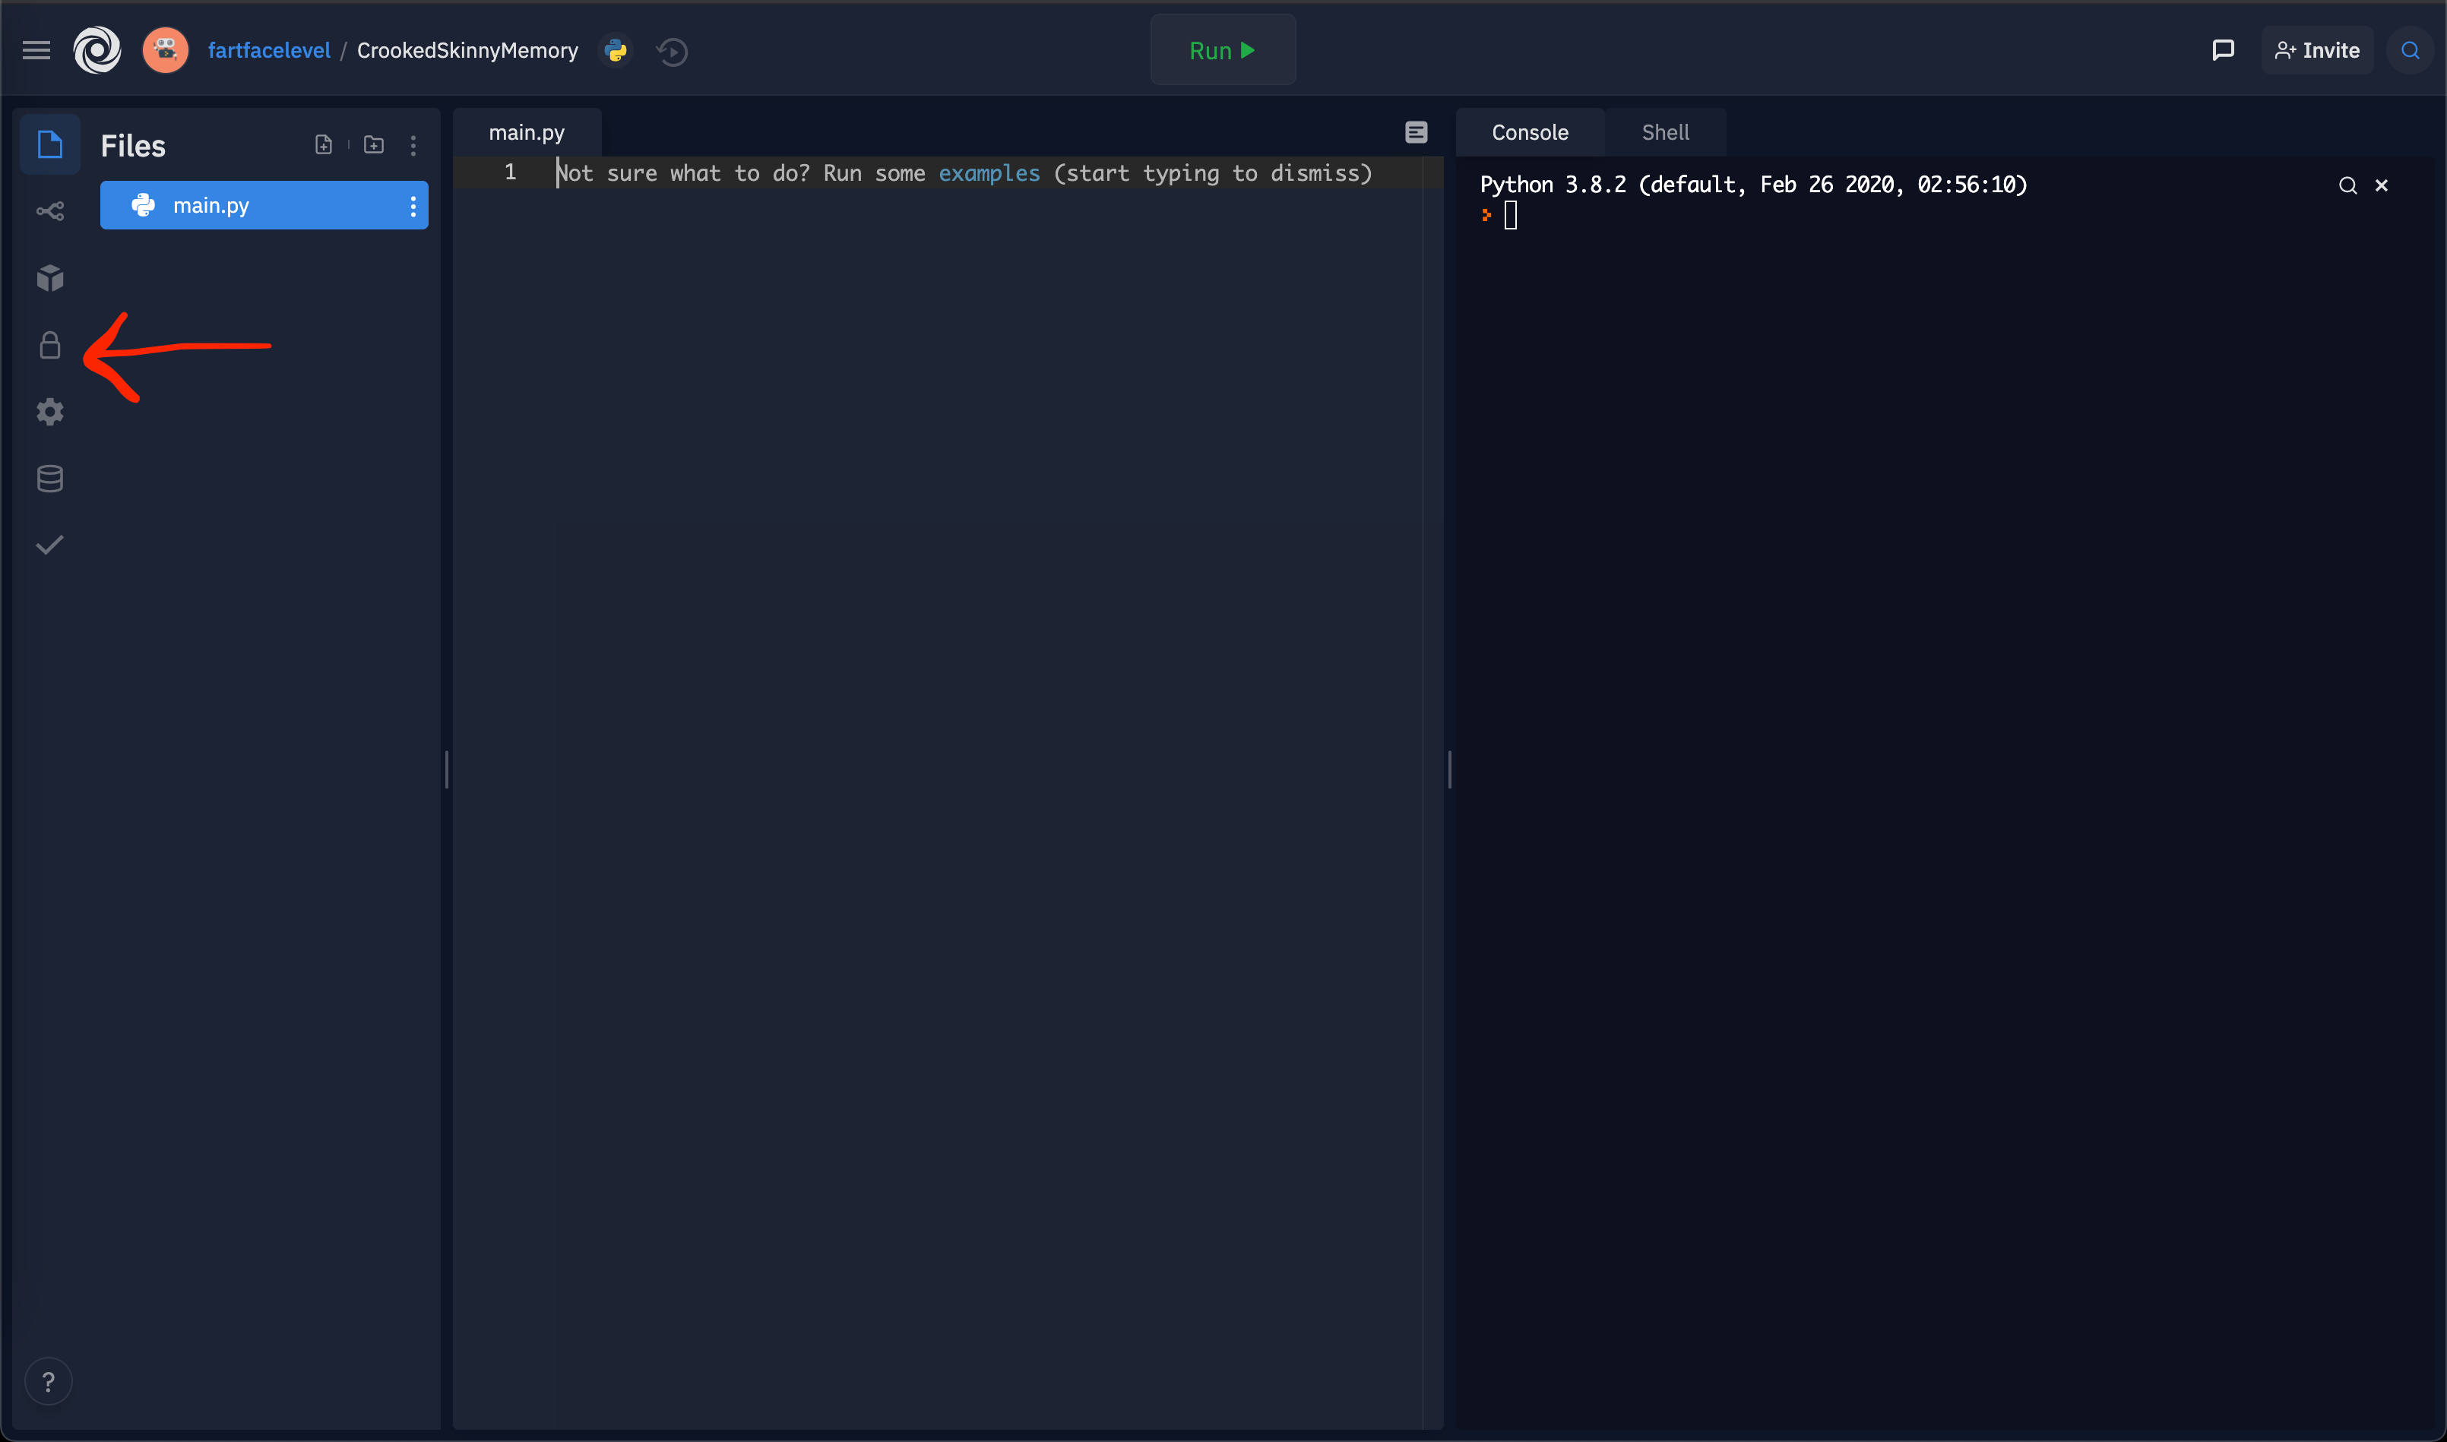This screenshot has height=1442, width=2447.
Task: Switch to the main.py editor tab
Action: (x=527, y=132)
